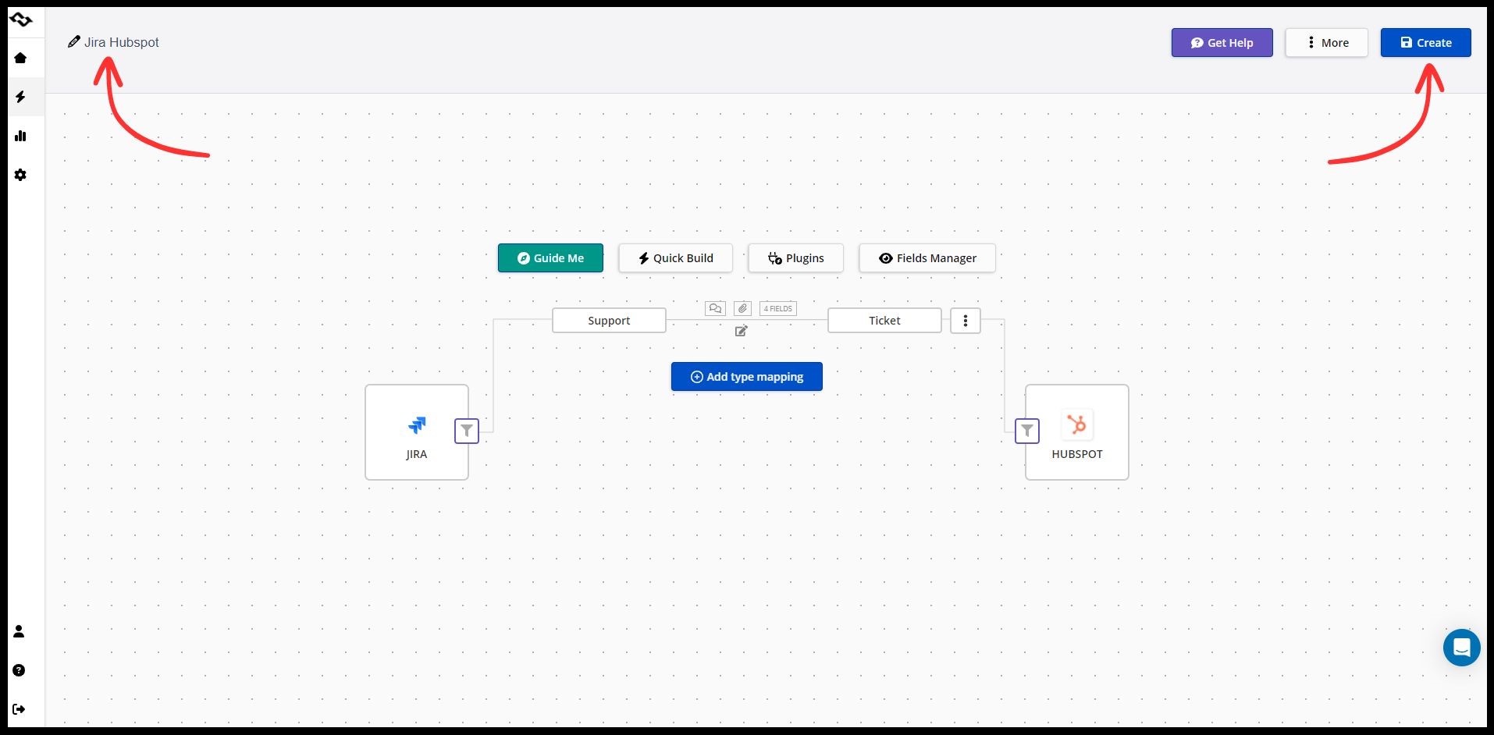Open the lightning bolt integrations icon
The image size is (1494, 735).
[20, 97]
